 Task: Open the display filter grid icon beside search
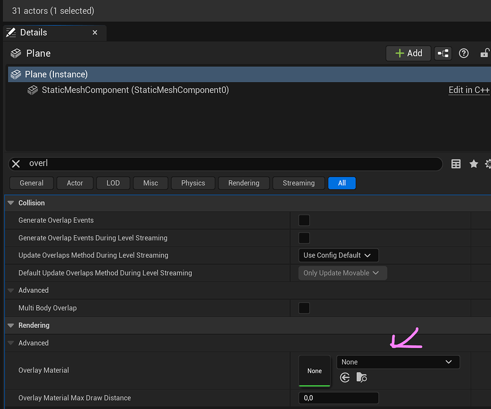click(x=456, y=163)
